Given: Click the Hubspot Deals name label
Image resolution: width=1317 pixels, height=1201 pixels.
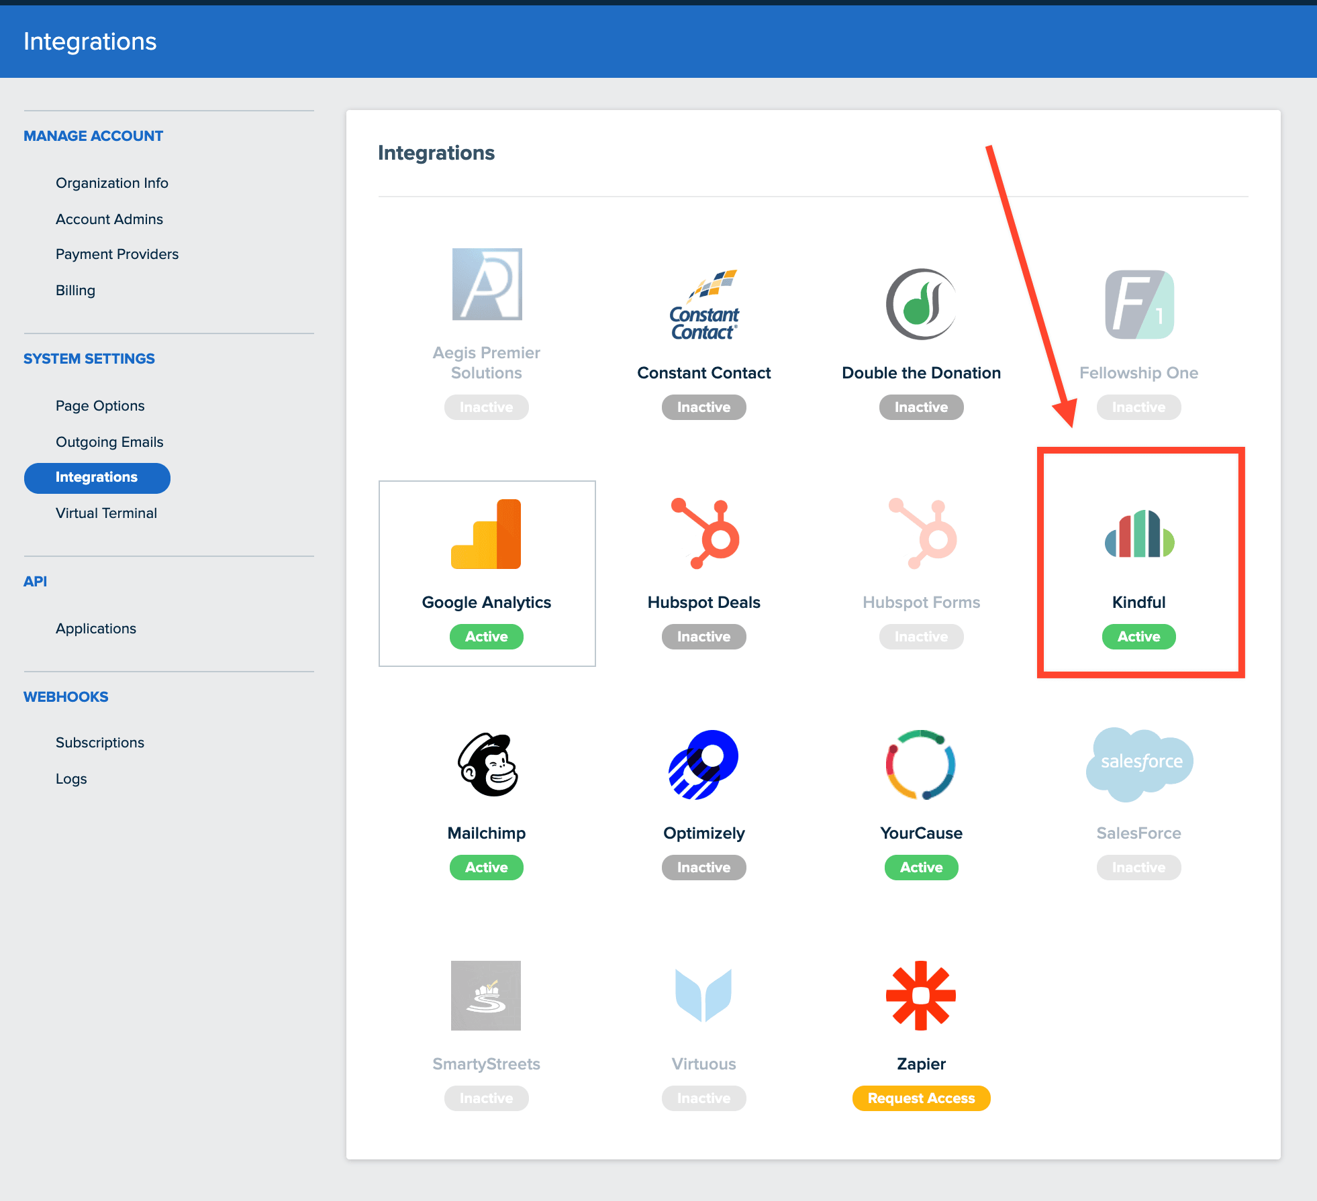Looking at the screenshot, I should tap(704, 603).
